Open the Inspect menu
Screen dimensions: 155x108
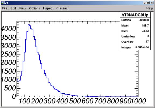(48, 8)
